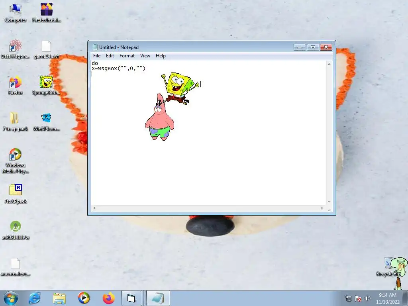This screenshot has height=306, width=408.
Task: Select the 7toXPpack folder icon
Action: (16, 194)
